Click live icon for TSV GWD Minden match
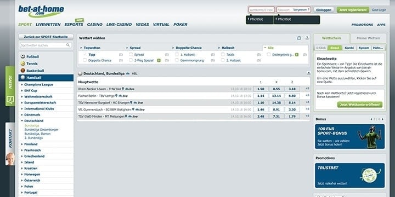 133,117
